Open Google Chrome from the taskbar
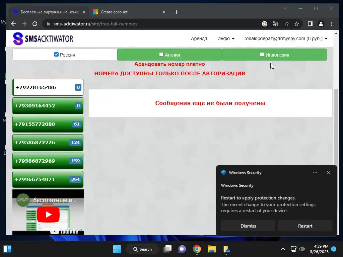343x257 pixels. click(x=197, y=249)
